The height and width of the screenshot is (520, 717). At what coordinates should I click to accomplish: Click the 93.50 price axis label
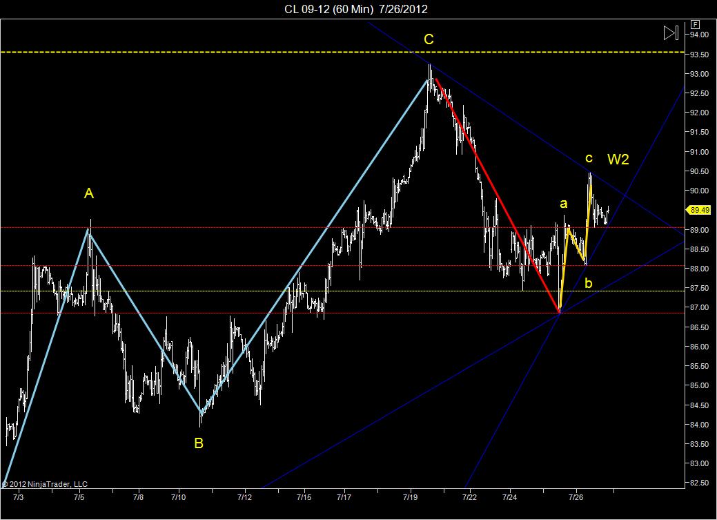pos(700,55)
